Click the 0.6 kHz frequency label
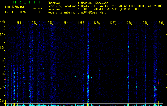 [x=2, y=101]
